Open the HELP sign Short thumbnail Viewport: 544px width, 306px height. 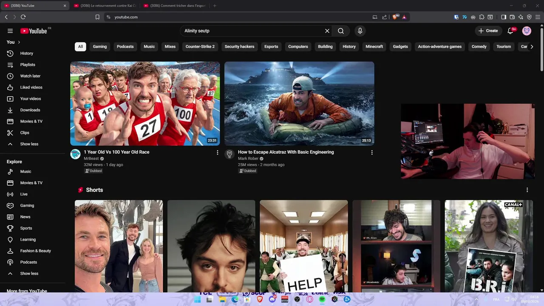(304, 246)
